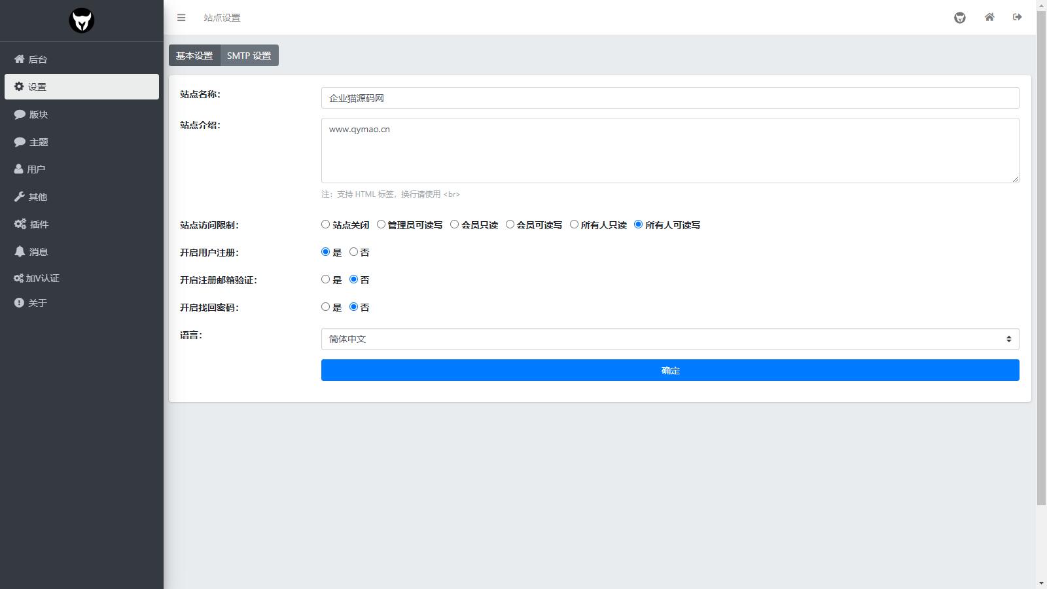Image resolution: width=1047 pixels, height=589 pixels.
Task: Click the blue 确定 submit button
Action: pyautogui.click(x=669, y=370)
